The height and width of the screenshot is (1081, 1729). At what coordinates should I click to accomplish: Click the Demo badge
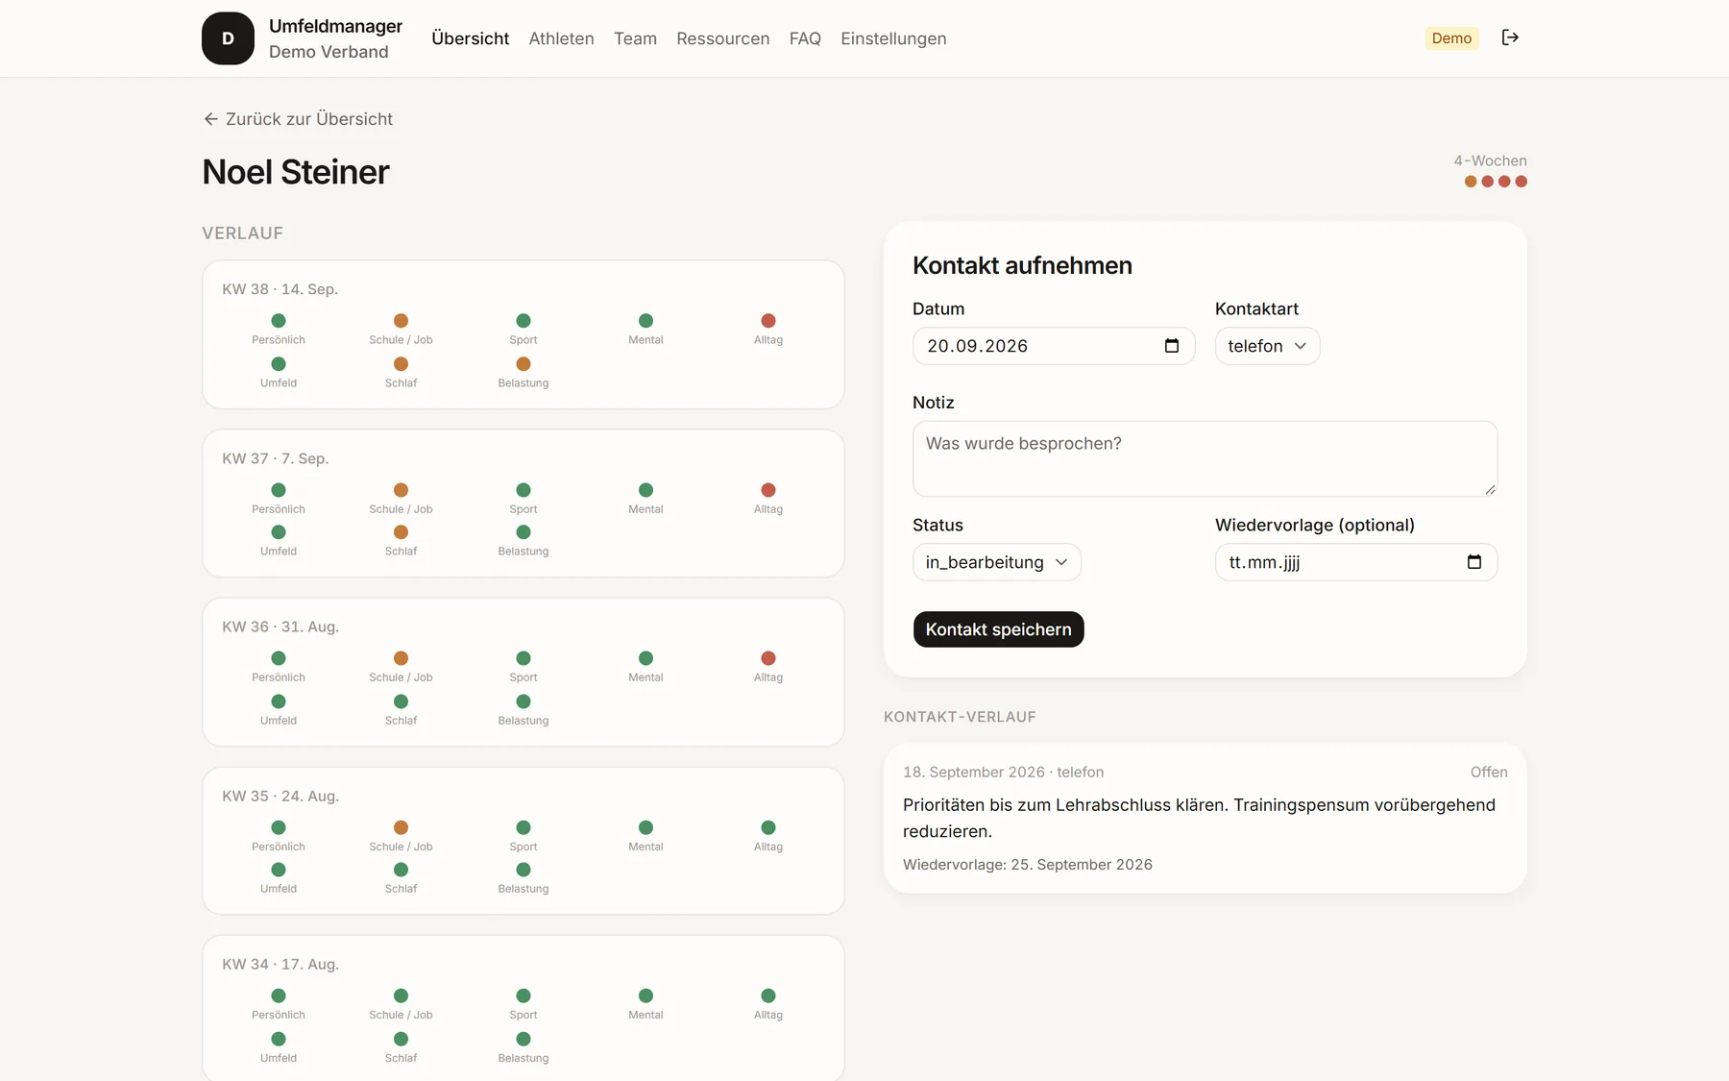pyautogui.click(x=1451, y=38)
